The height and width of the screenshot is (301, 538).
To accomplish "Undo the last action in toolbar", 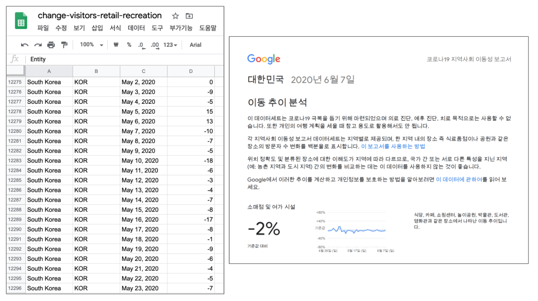I will pyautogui.click(x=25, y=45).
